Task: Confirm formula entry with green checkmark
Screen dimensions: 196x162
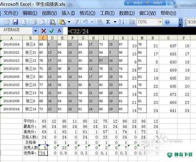Action: point(52,31)
